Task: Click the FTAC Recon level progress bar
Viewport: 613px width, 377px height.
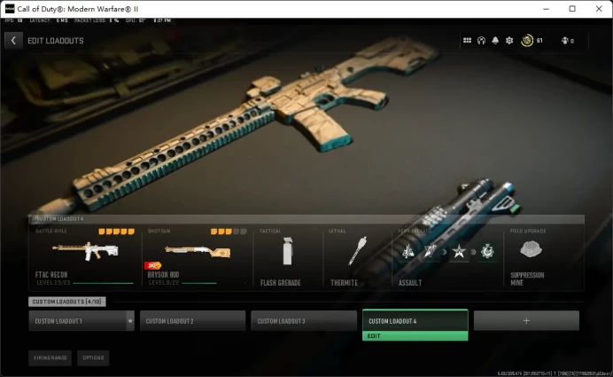Action: pyautogui.click(x=104, y=283)
